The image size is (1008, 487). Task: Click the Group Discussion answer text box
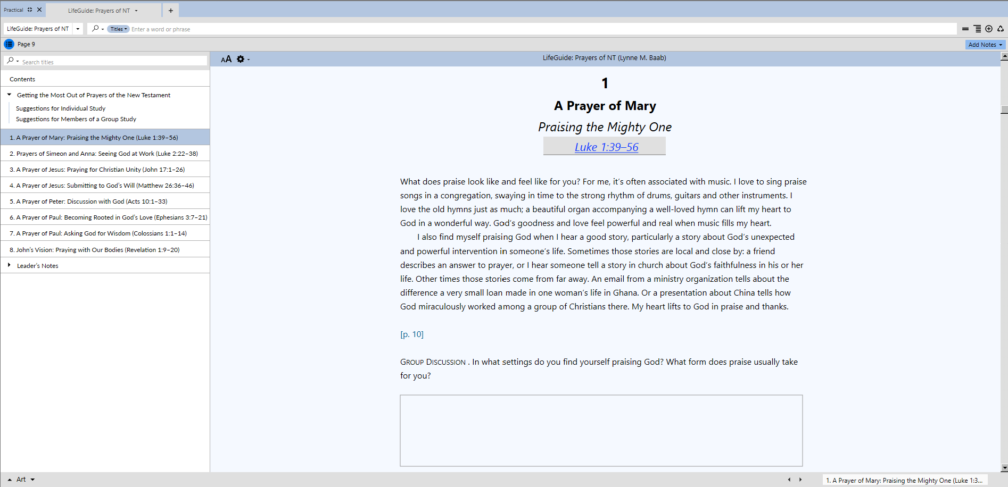(x=601, y=430)
